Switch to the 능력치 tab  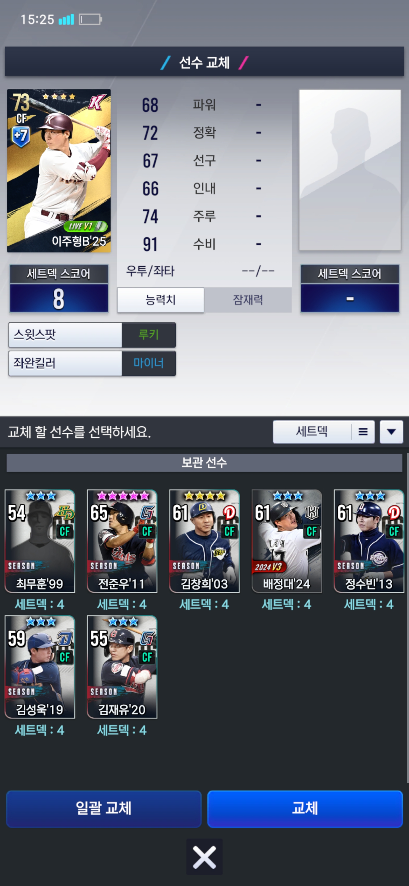pyautogui.click(x=161, y=300)
